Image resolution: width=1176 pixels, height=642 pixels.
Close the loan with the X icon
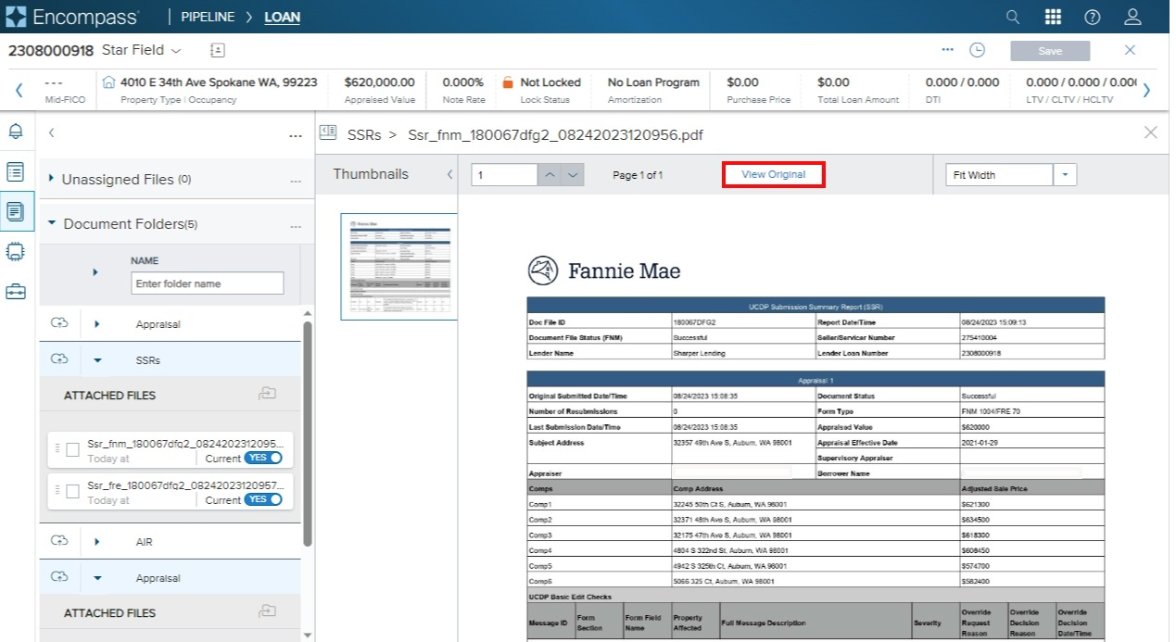pyautogui.click(x=1130, y=50)
